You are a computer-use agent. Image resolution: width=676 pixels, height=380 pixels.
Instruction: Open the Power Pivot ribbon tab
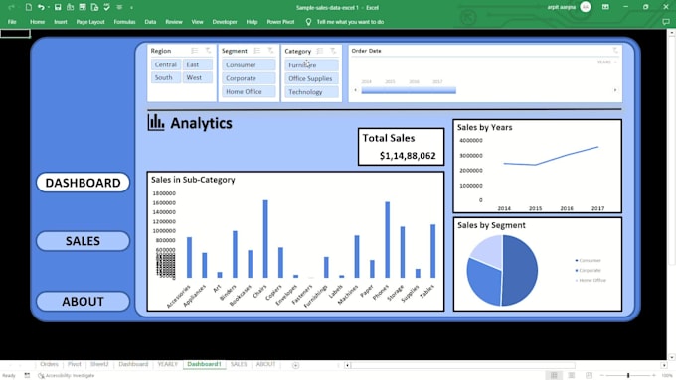280,22
